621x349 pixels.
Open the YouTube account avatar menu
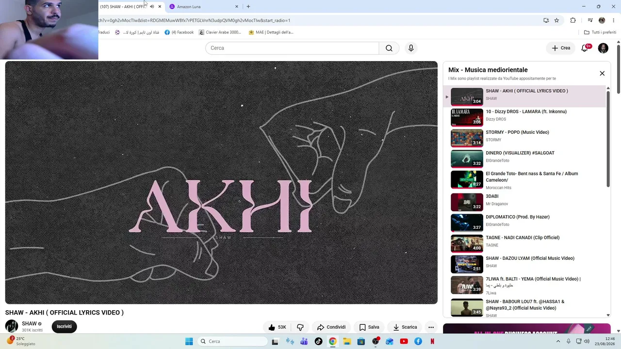point(603,48)
